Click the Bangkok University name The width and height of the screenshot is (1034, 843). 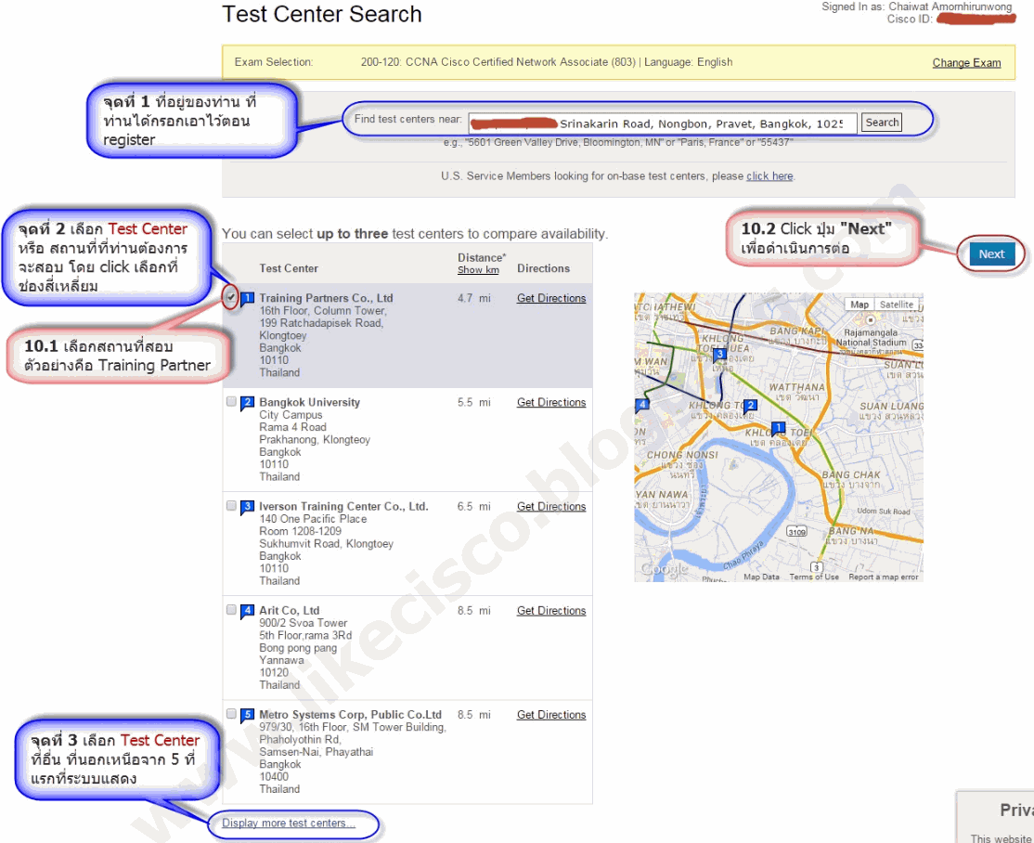(309, 402)
